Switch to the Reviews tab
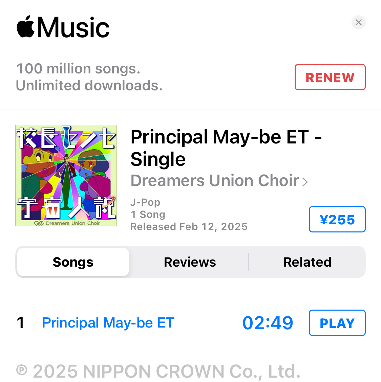The width and height of the screenshot is (381, 382). pos(190,262)
